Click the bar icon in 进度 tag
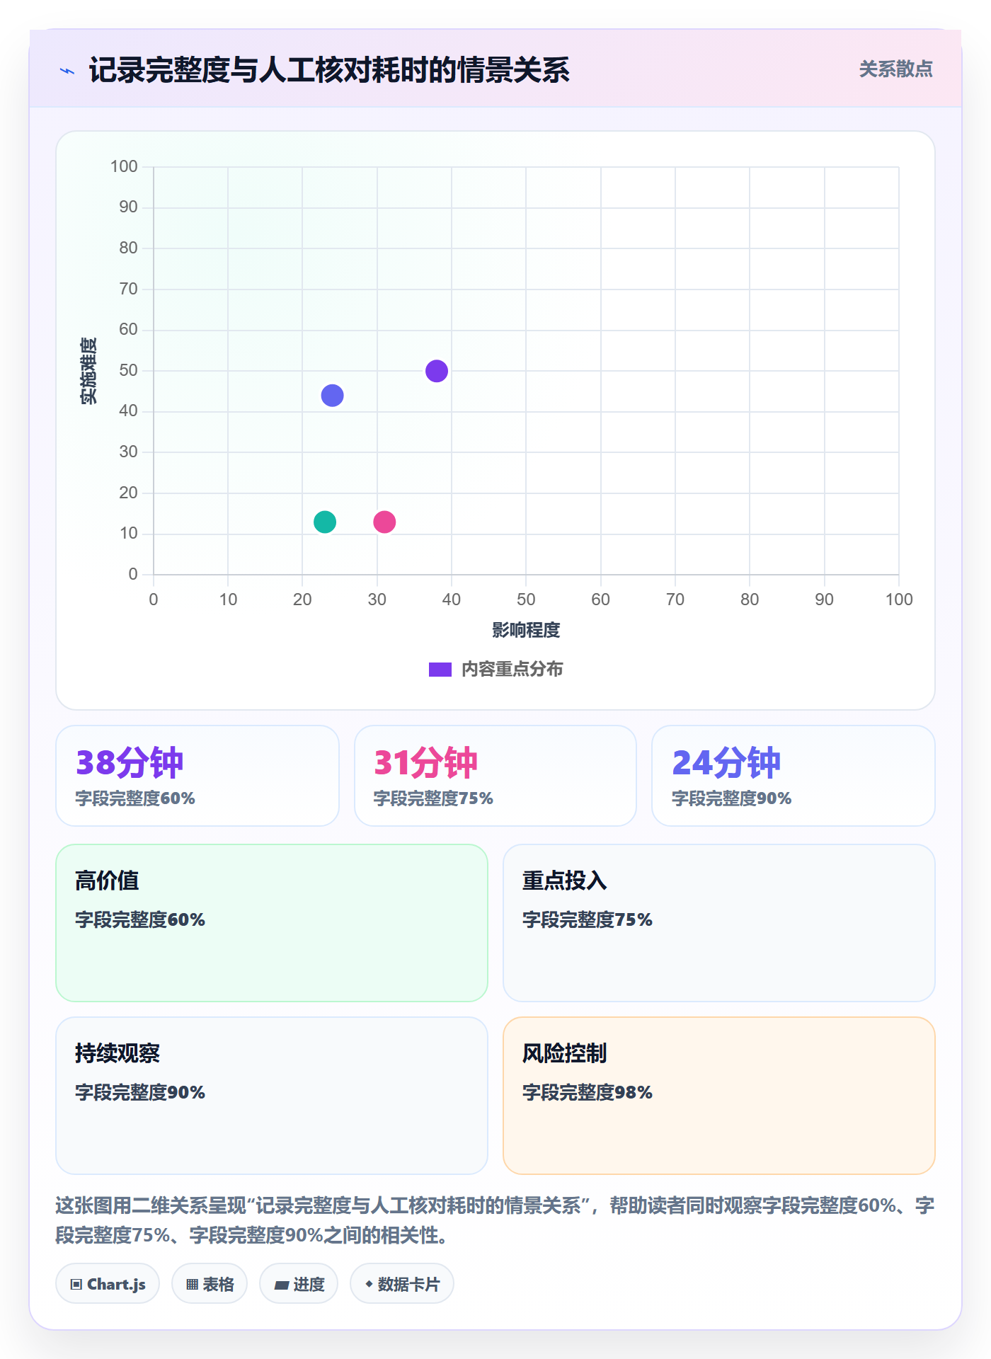Viewport: 991px width, 1359px height. tap(282, 1285)
